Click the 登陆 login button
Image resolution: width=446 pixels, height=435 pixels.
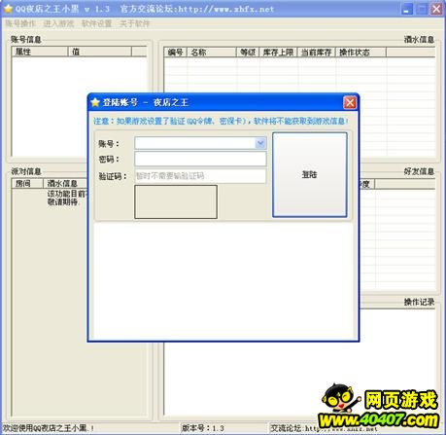310,174
